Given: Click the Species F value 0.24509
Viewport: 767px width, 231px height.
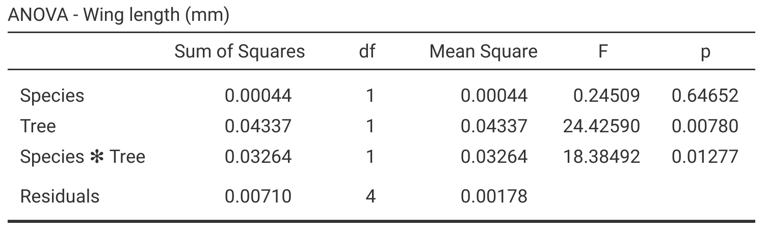Looking at the screenshot, I should pos(606,96).
